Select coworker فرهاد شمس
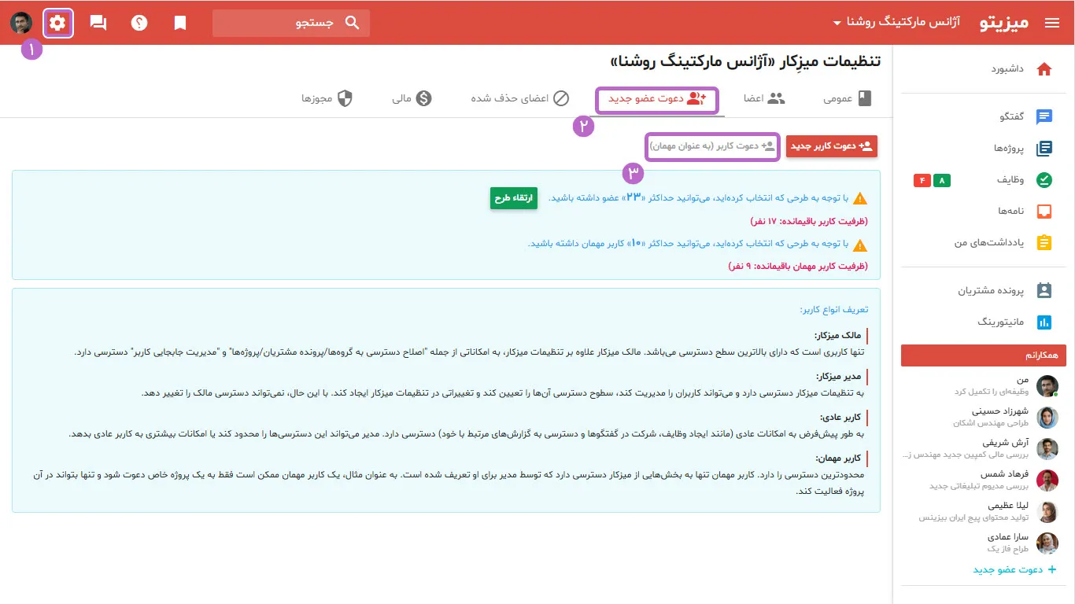 pyautogui.click(x=984, y=481)
